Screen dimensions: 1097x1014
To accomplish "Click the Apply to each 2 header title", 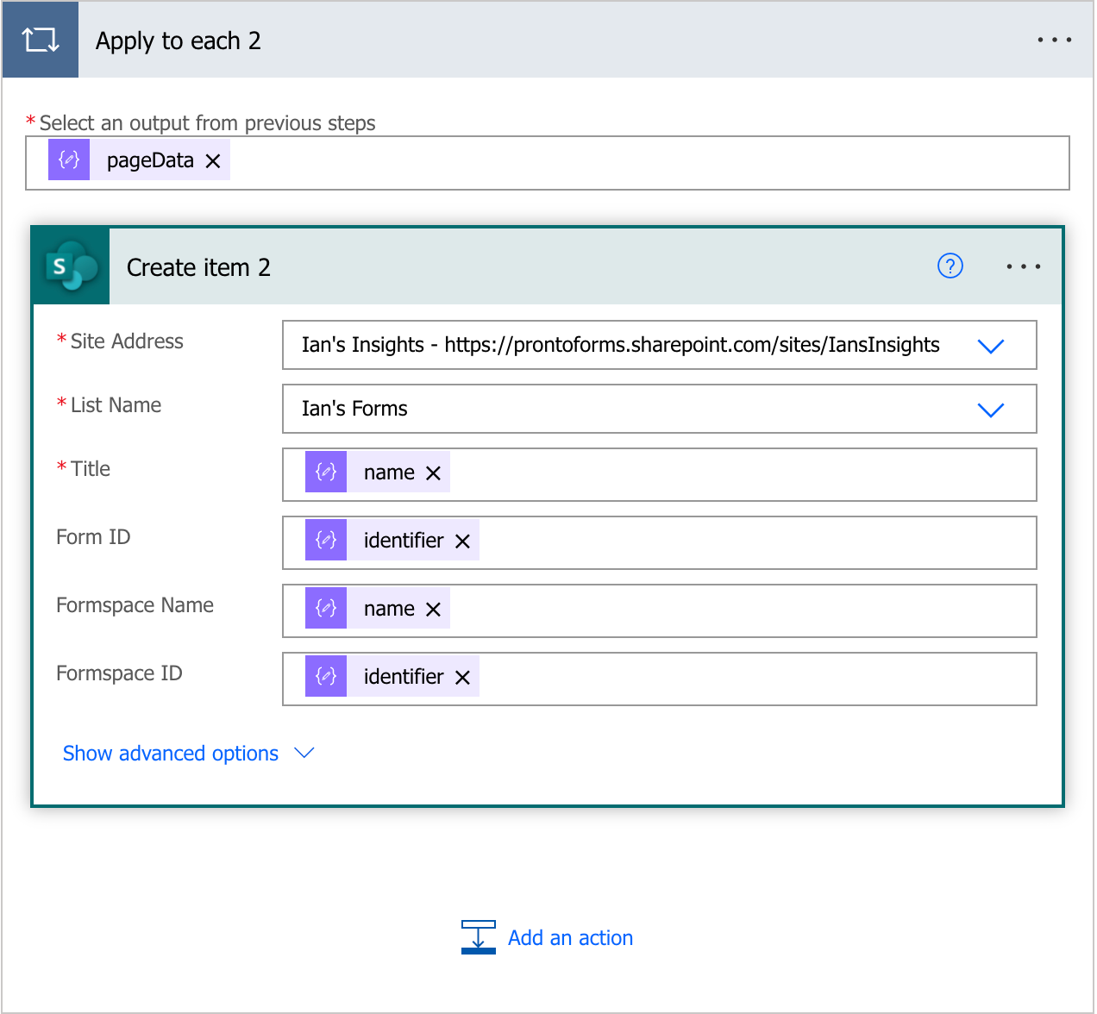I will (x=178, y=41).
